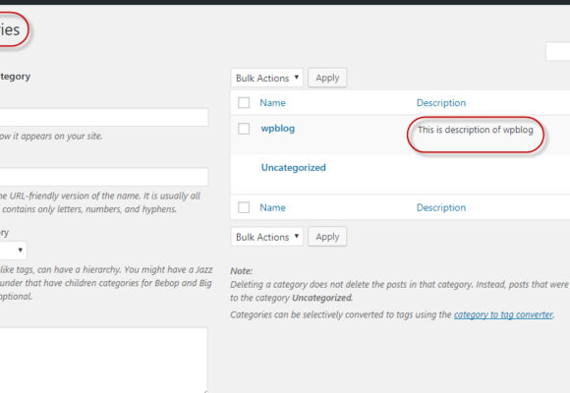
Task: Click footer Description column label
Action: tap(441, 207)
